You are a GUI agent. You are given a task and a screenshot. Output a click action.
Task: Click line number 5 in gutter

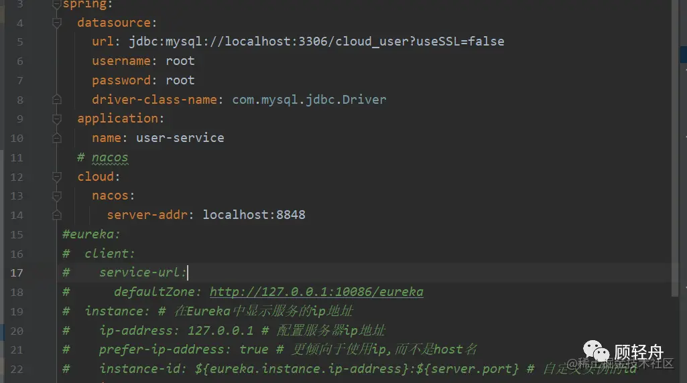(19, 42)
